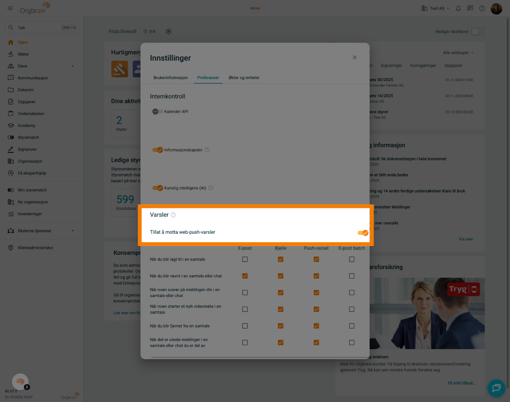Switch to Brukerinformasjon tab
Screen dimensions: 510x402
click(171, 78)
